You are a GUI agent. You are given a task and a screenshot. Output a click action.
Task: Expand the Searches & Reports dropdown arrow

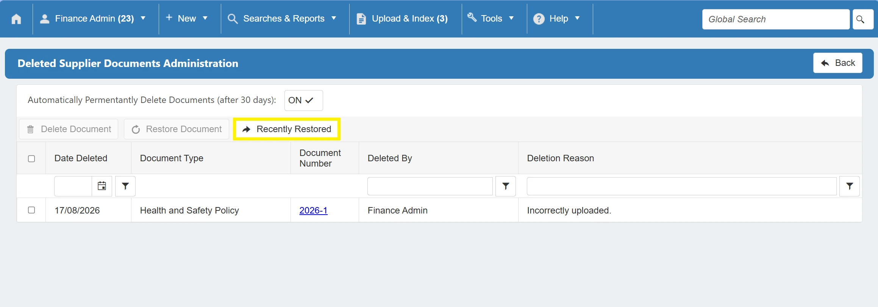(x=334, y=18)
